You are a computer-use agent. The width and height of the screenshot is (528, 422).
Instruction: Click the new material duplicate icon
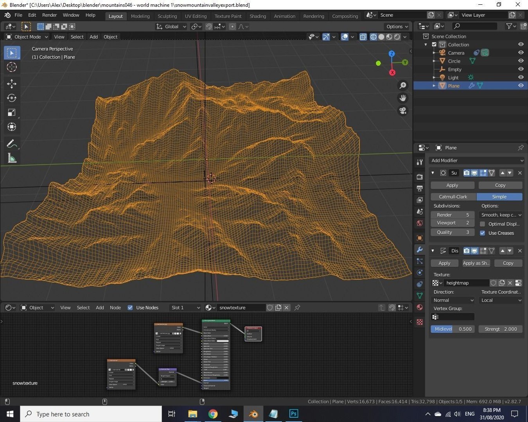pos(278,308)
